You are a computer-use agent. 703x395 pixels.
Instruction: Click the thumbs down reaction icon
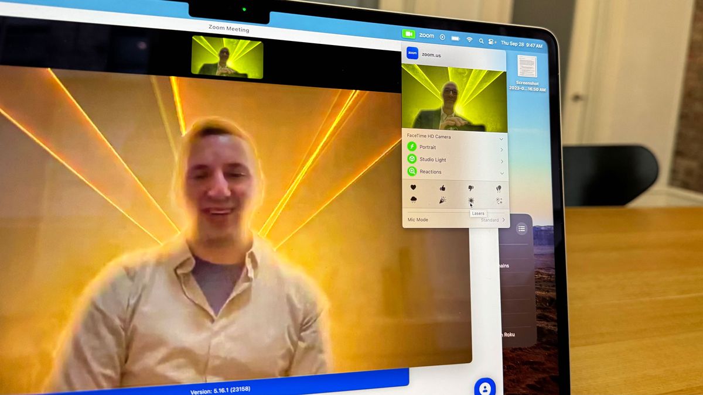pos(470,188)
